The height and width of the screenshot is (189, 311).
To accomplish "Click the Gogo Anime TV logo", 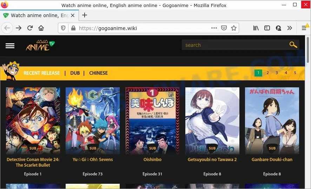I will pyautogui.click(x=40, y=45).
